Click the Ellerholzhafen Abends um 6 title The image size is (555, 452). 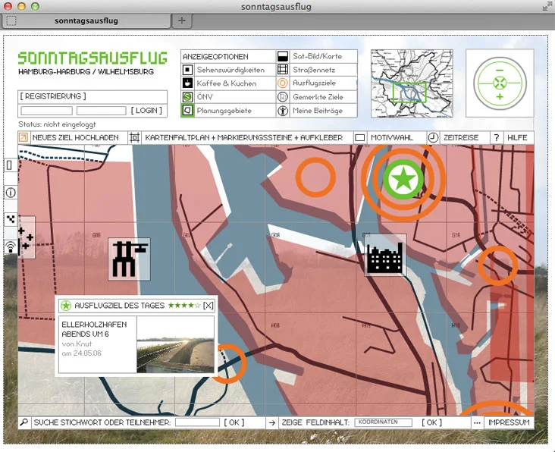[x=94, y=329]
